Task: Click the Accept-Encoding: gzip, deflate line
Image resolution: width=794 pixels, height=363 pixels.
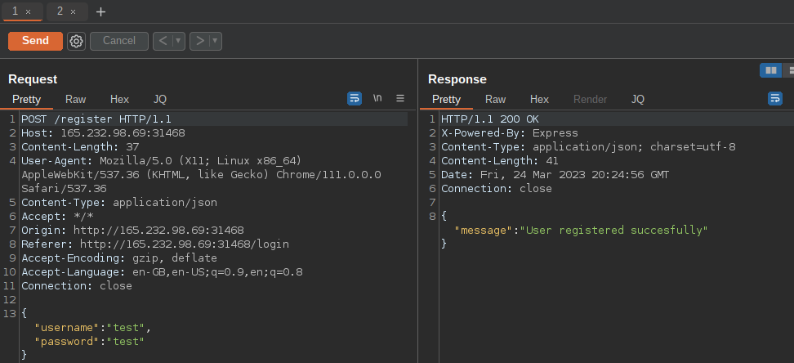Action: point(119,258)
